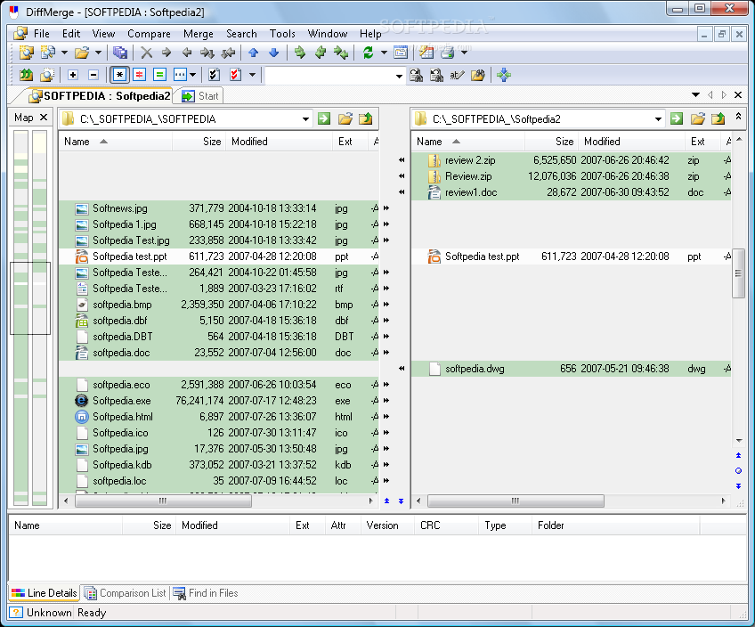Expand the toolbar search combo dropdown arrow
The height and width of the screenshot is (627, 755).
399,76
